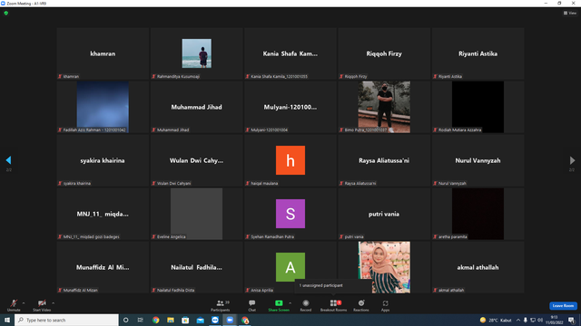Select the MNJ_11_ miqdad tile
The image size is (581, 326).
click(x=103, y=214)
